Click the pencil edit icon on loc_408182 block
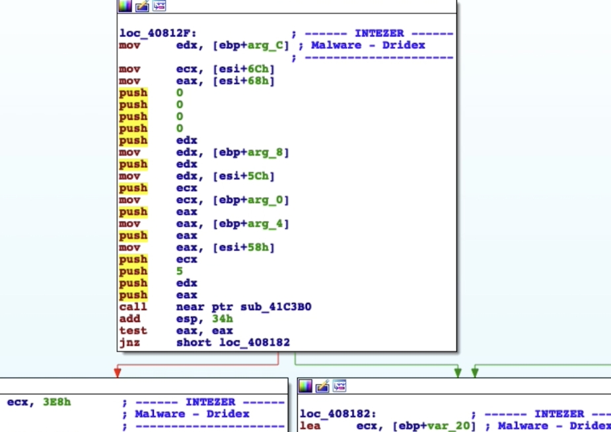Image resolution: width=611 pixels, height=432 pixels. click(322, 386)
